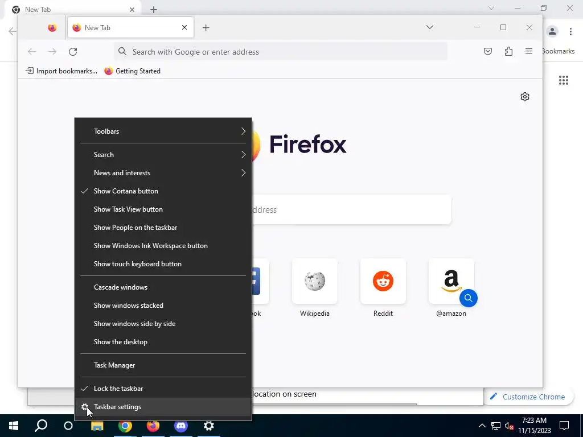The height and width of the screenshot is (437, 583).
Task: Open the clock and date flyout
Action: [x=534, y=426]
